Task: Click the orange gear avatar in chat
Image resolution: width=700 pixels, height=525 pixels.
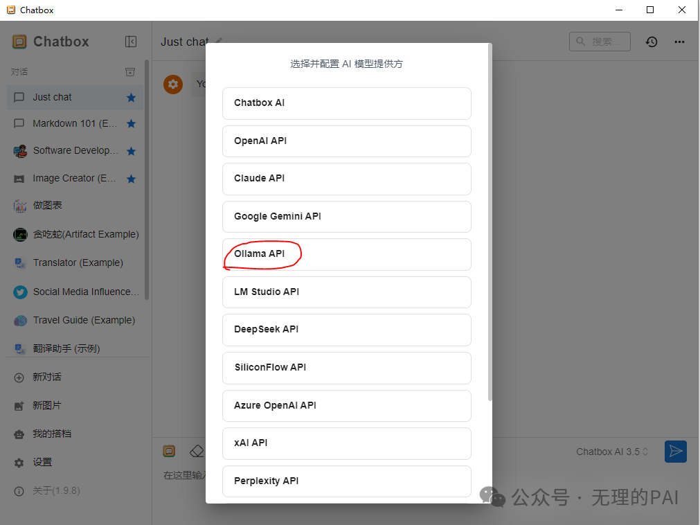Action: click(173, 84)
